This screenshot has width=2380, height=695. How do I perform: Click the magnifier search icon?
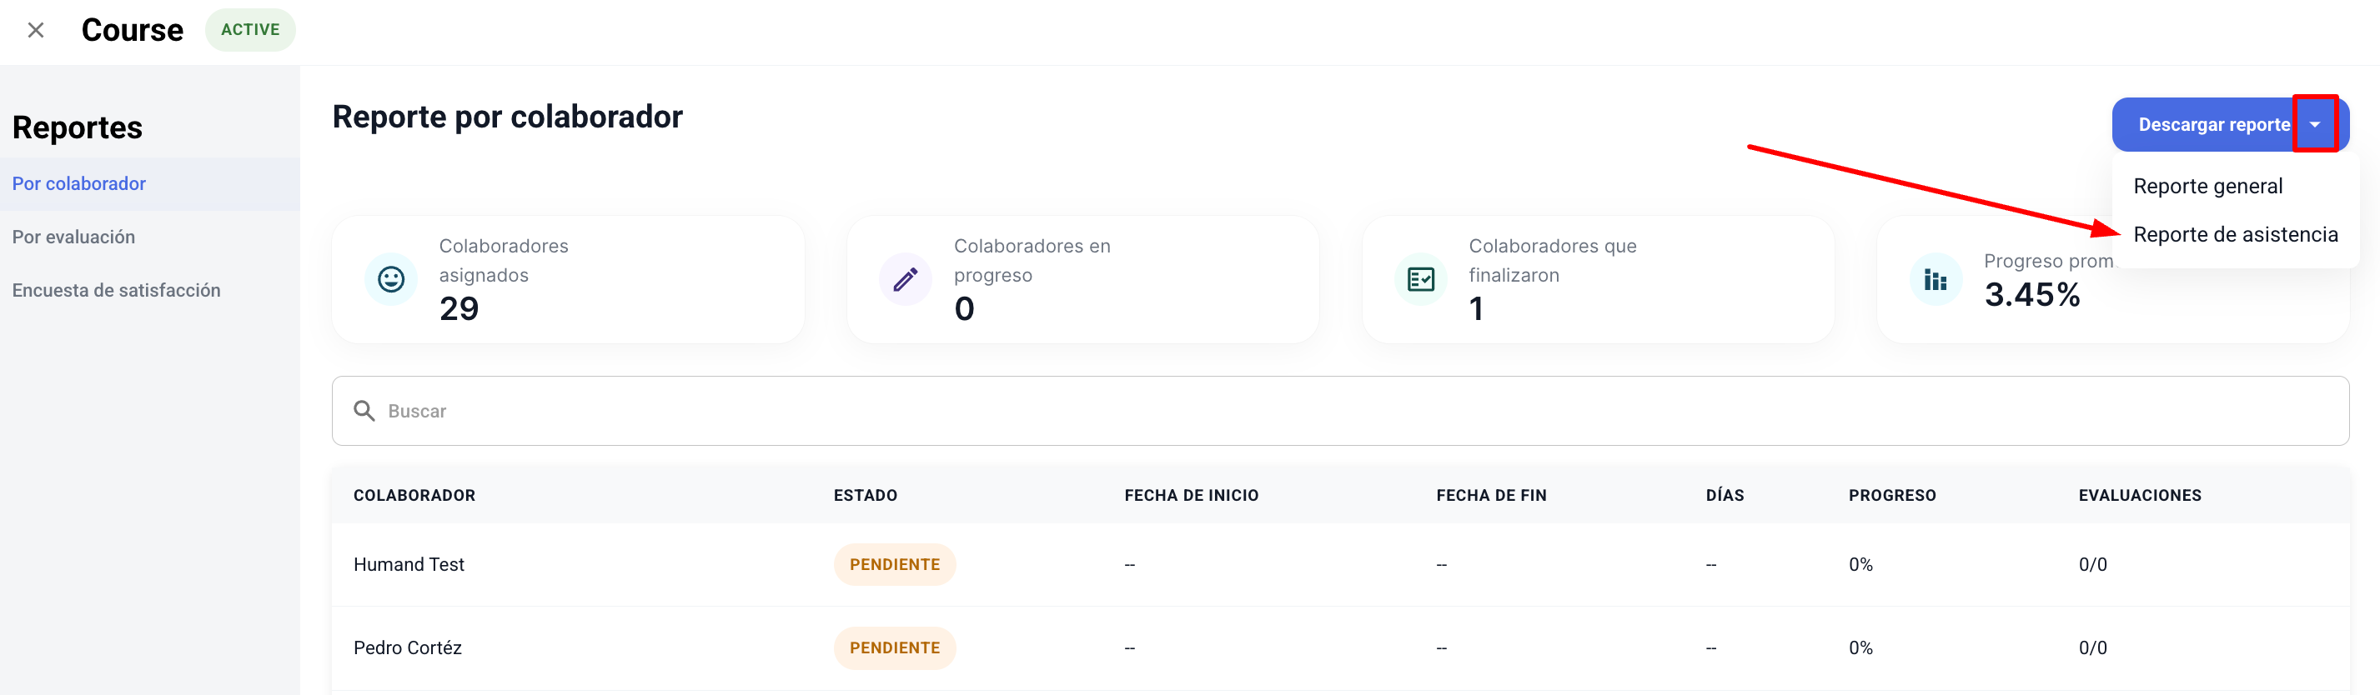tap(364, 411)
